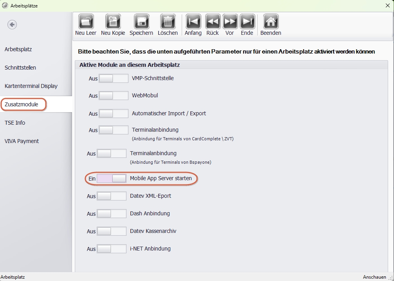This screenshot has width=394, height=281.
Task: Delete entry with the Löschen icon
Action: coord(168,22)
